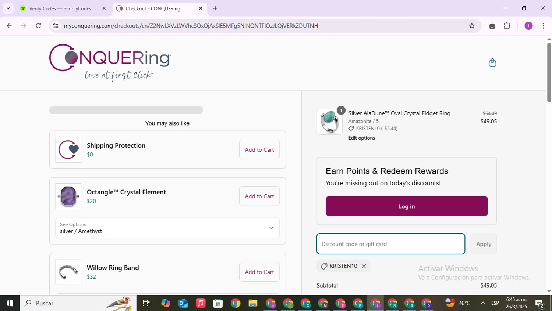
Task: Close the Verify Codes SimplyCodes tab
Action: [x=104, y=8]
